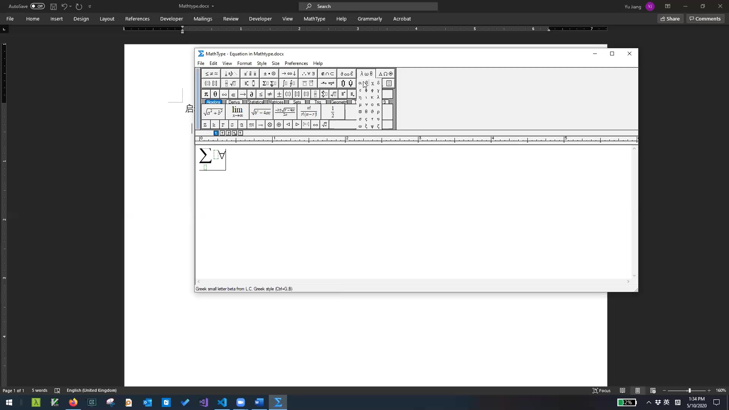Select the delta letter in the Greek palette
The width and height of the screenshot is (729, 410).
pyautogui.click(x=378, y=83)
